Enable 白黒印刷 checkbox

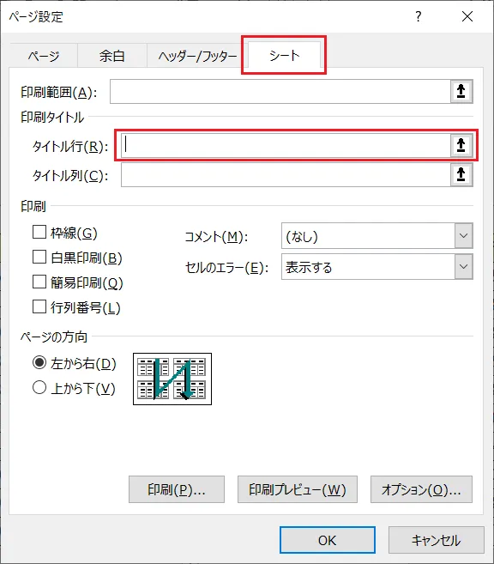click(39, 258)
